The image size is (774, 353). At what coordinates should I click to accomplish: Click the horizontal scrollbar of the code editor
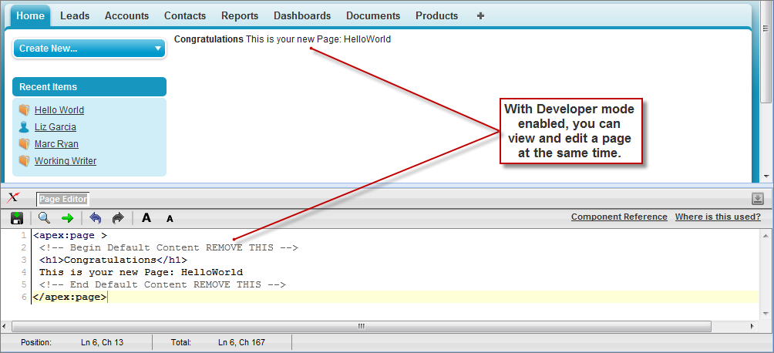click(x=361, y=326)
